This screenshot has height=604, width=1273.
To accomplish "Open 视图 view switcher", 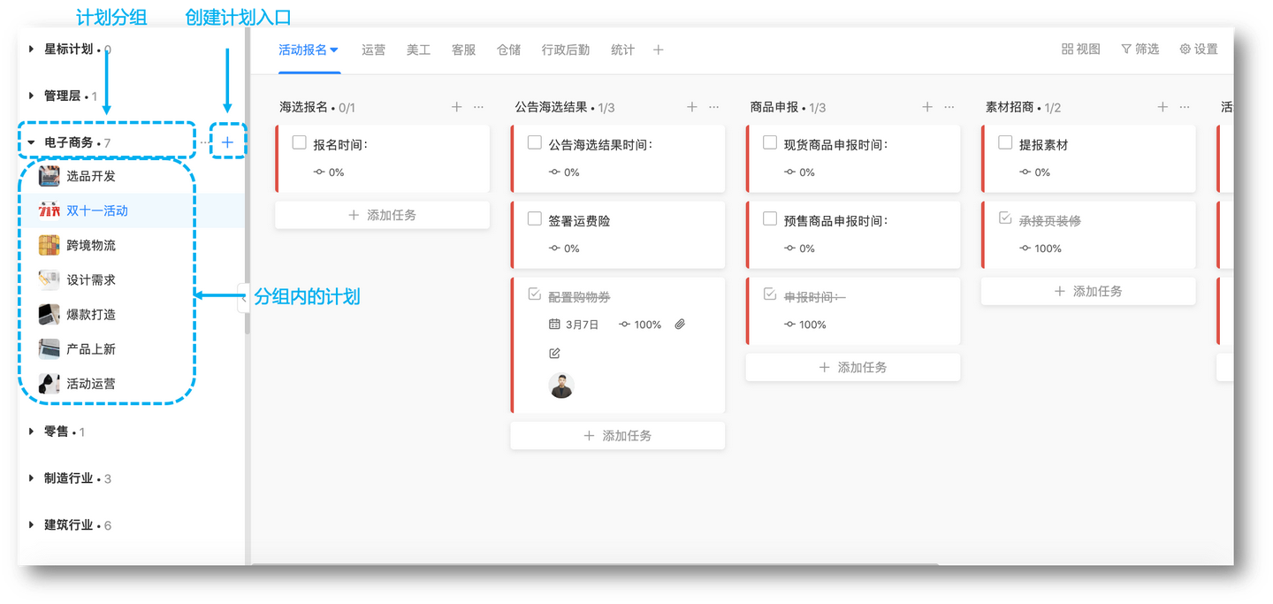I will pos(1081,50).
